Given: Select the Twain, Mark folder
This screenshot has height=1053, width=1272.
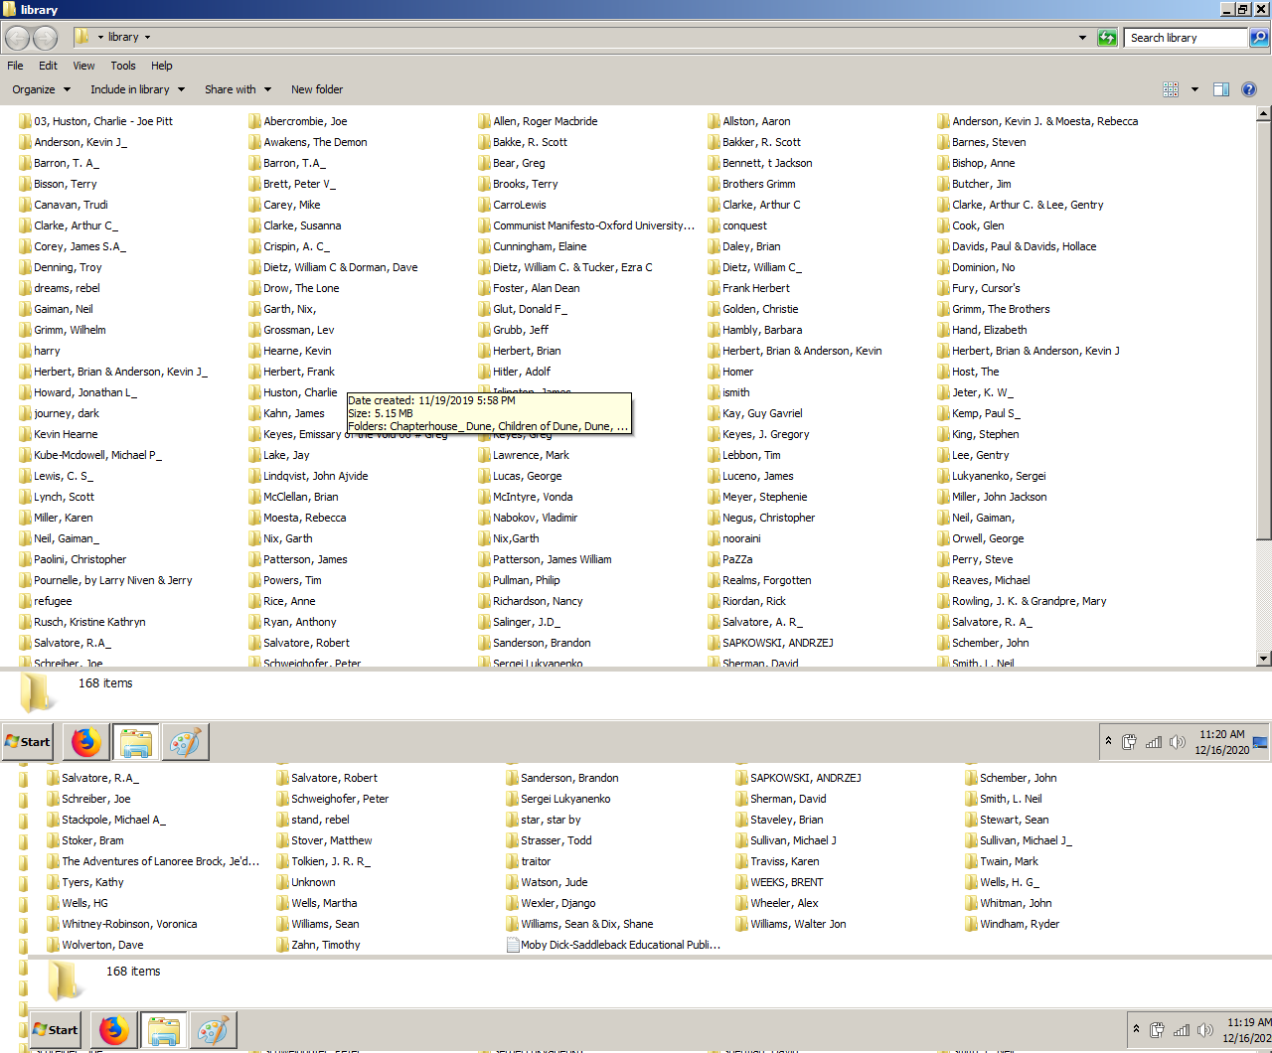Looking at the screenshot, I should click(x=1002, y=861).
